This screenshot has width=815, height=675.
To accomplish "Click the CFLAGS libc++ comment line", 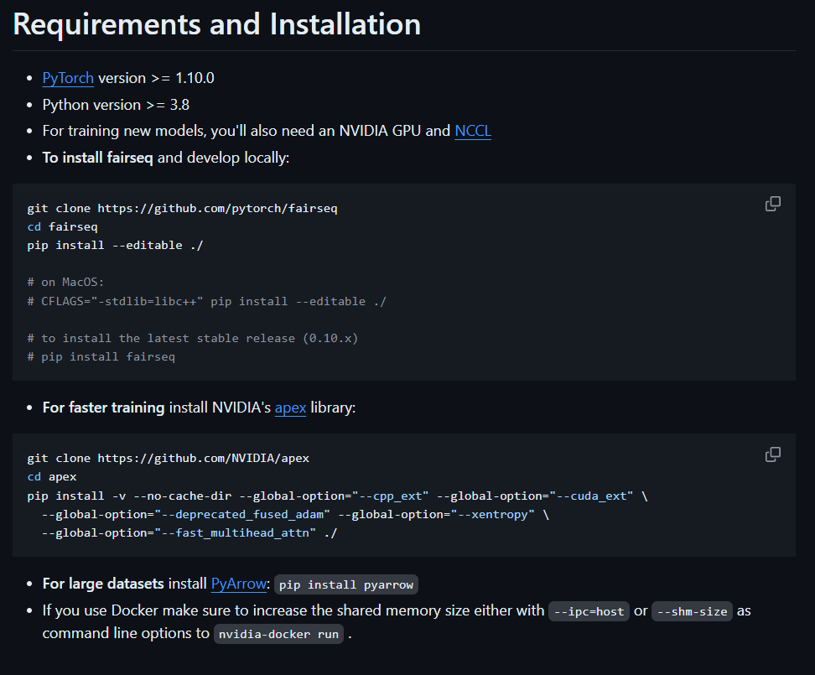I will 207,301.
